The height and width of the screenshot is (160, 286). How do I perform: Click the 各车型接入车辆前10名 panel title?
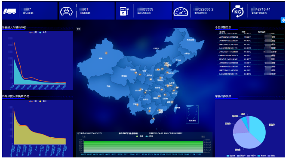coord(15,96)
